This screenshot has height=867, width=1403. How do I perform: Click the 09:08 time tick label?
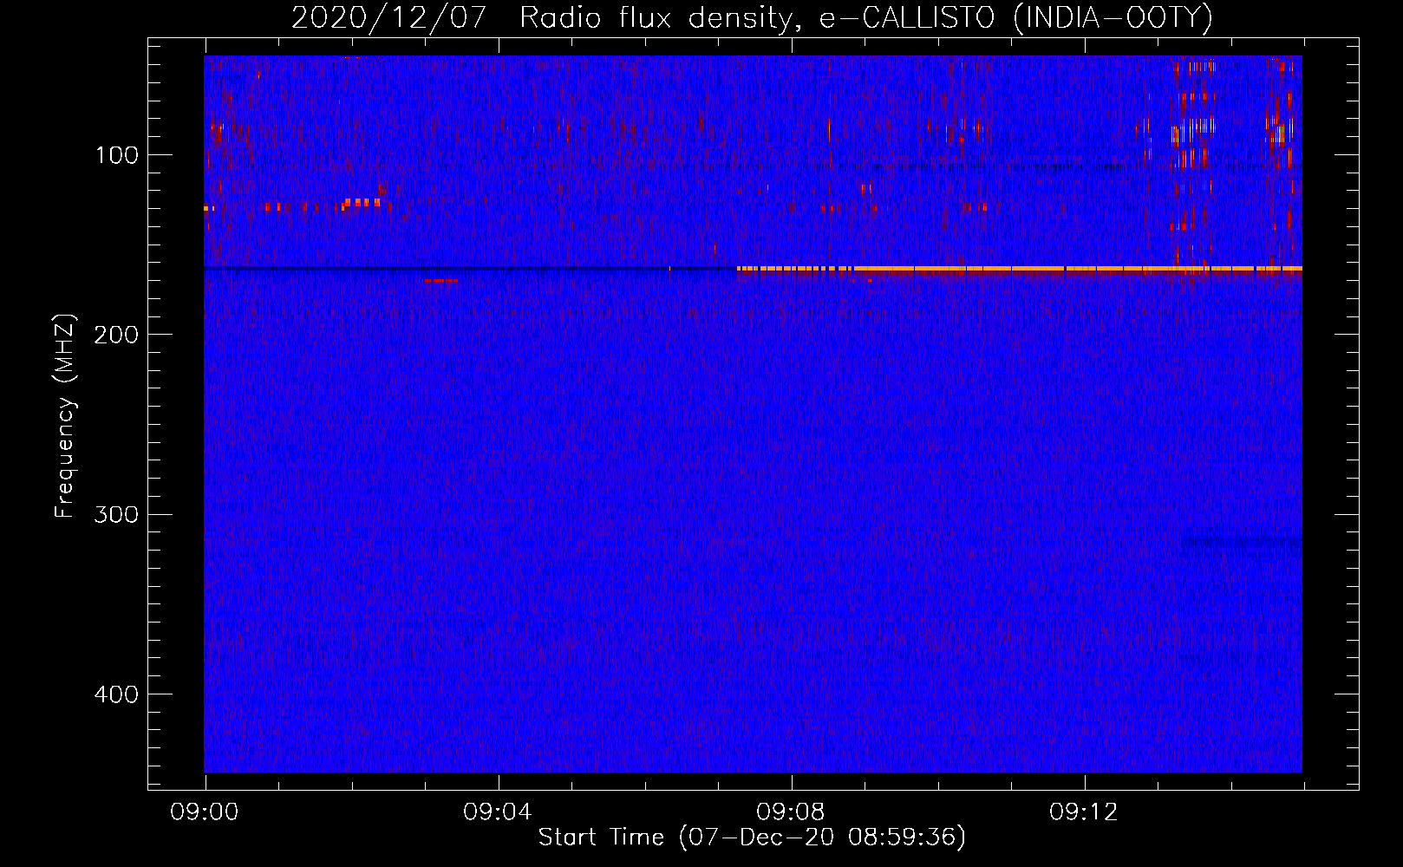pos(791,812)
